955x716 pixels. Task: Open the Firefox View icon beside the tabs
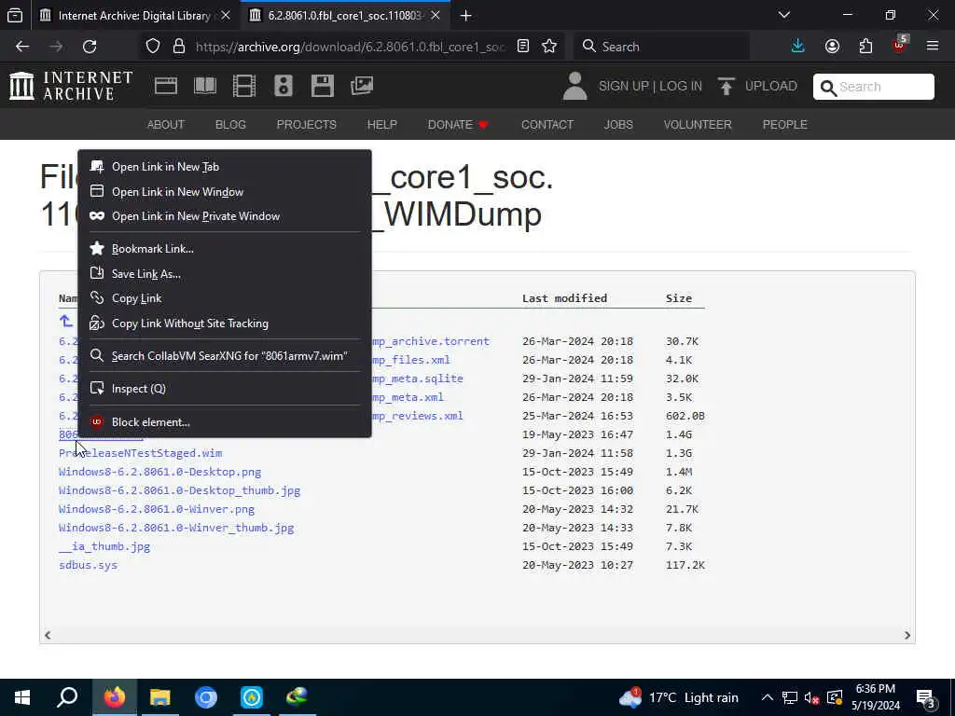click(15, 15)
